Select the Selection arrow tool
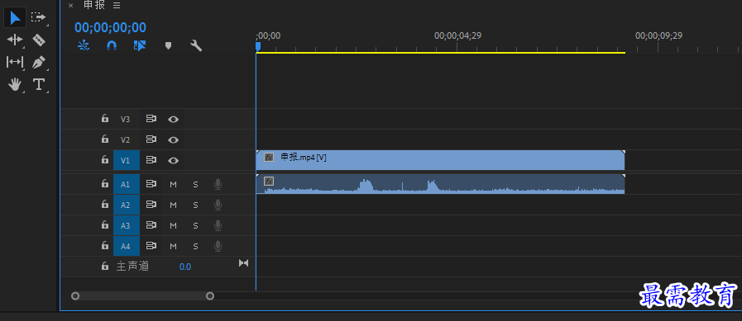This screenshot has height=321, width=742. click(15, 17)
